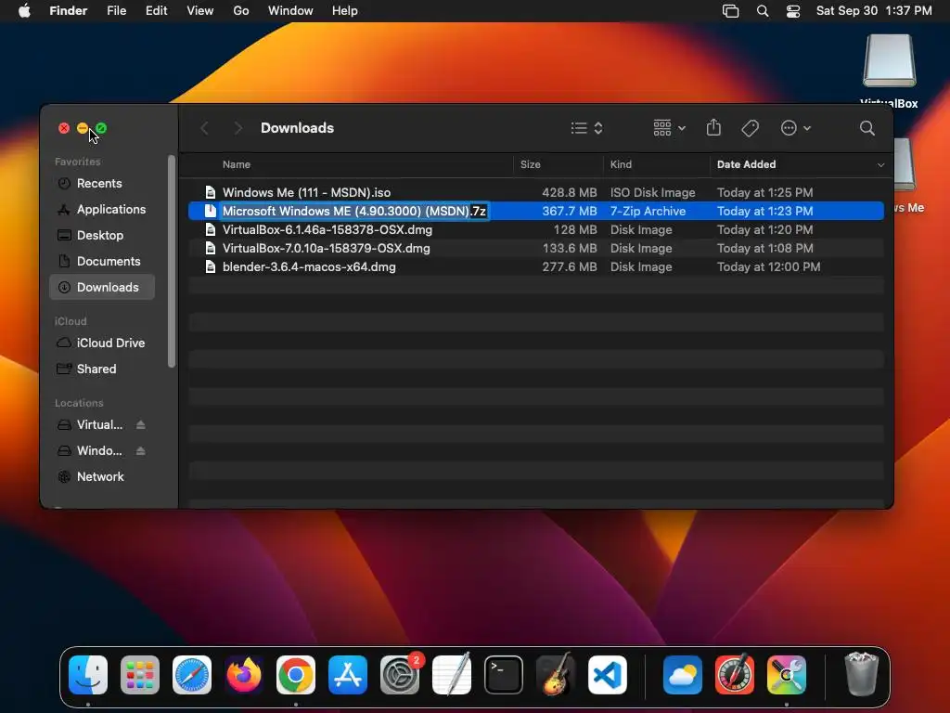
Task: Open the Group By dropdown
Action: pos(669,128)
